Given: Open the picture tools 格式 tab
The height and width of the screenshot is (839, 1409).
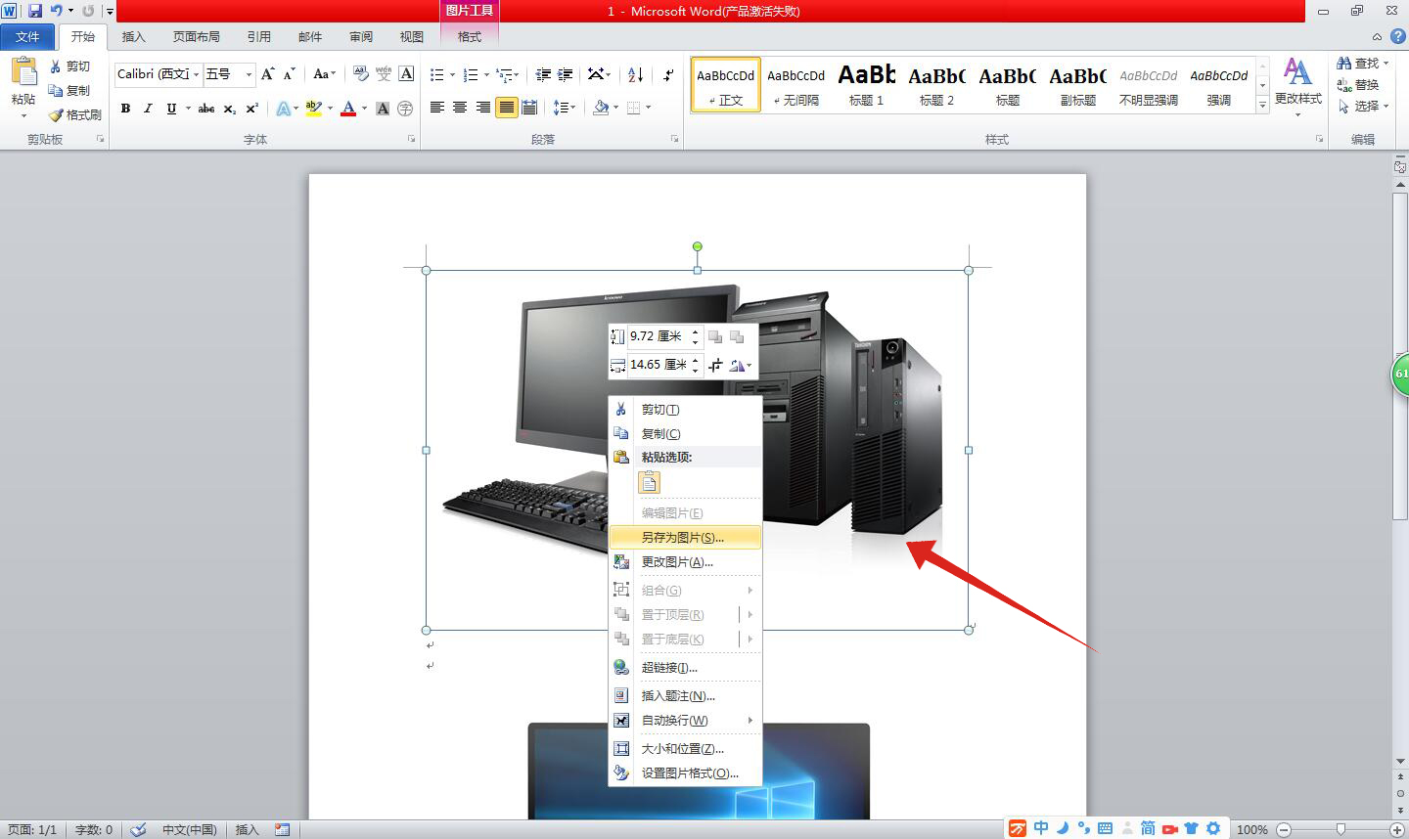Looking at the screenshot, I should click(470, 37).
